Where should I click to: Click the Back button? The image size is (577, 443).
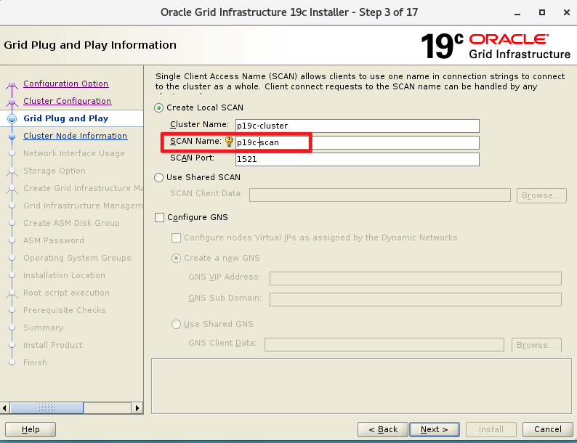pos(383,429)
